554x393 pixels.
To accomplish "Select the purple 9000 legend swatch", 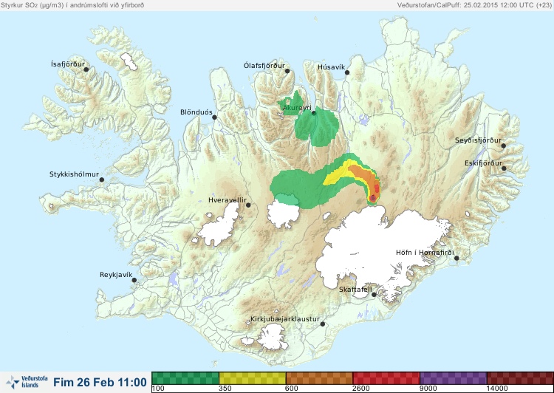I will click(454, 377).
